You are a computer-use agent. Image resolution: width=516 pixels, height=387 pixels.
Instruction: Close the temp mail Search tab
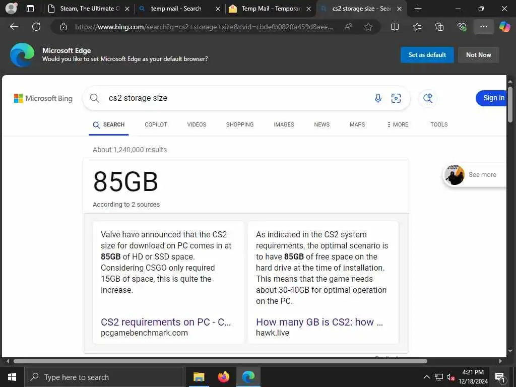[x=218, y=9]
